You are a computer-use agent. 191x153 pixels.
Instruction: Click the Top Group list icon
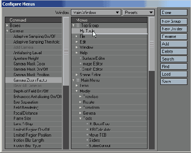coord(78,25)
